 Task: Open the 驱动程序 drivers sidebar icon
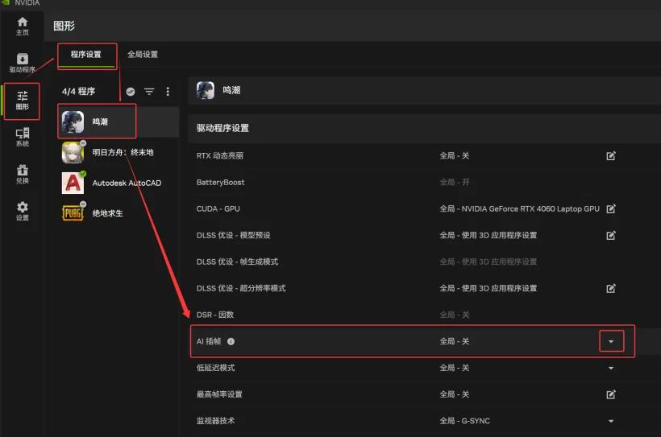pos(23,63)
